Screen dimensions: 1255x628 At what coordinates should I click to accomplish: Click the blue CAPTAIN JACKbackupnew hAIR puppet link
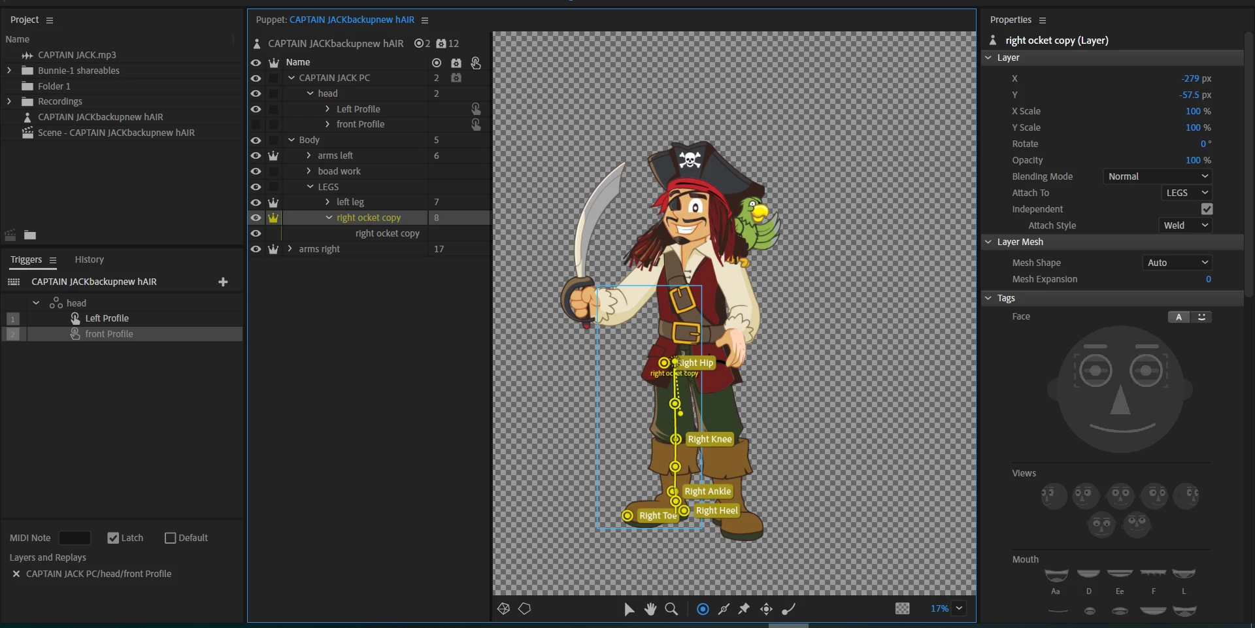tap(352, 20)
